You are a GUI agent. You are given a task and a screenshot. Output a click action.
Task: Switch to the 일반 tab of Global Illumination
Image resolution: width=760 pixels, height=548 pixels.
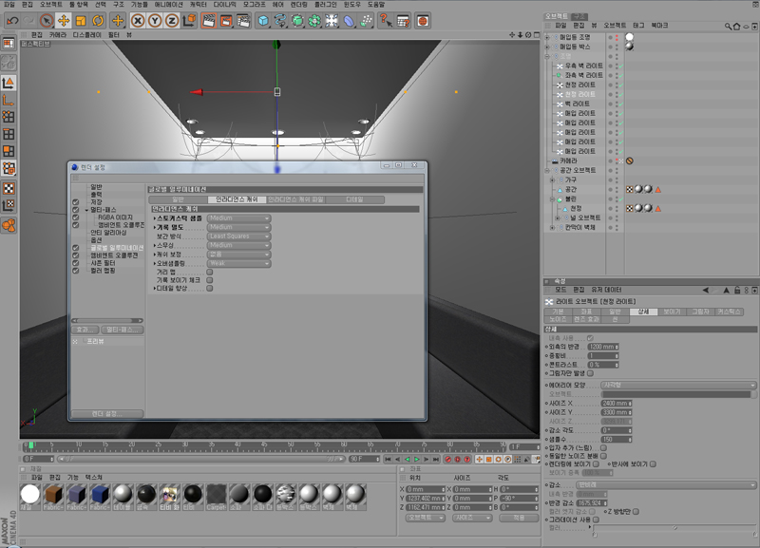click(x=178, y=199)
